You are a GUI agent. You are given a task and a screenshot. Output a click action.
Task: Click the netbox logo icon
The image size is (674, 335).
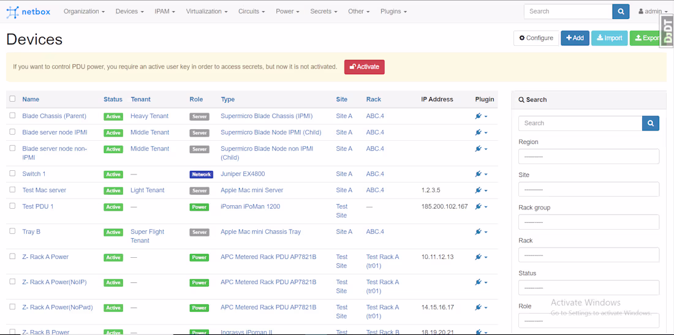point(13,12)
